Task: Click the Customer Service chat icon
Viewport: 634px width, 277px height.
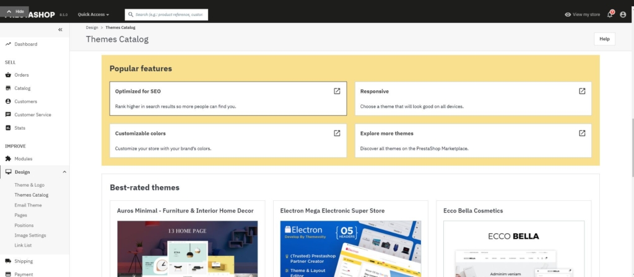Action: tap(7, 114)
